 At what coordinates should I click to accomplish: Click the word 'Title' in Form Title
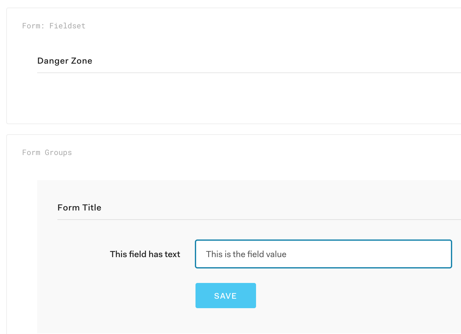click(x=92, y=208)
